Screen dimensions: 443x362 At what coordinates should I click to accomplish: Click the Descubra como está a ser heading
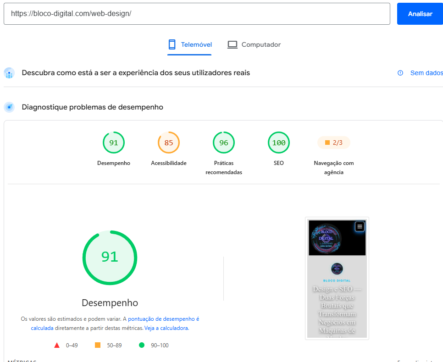(136, 73)
